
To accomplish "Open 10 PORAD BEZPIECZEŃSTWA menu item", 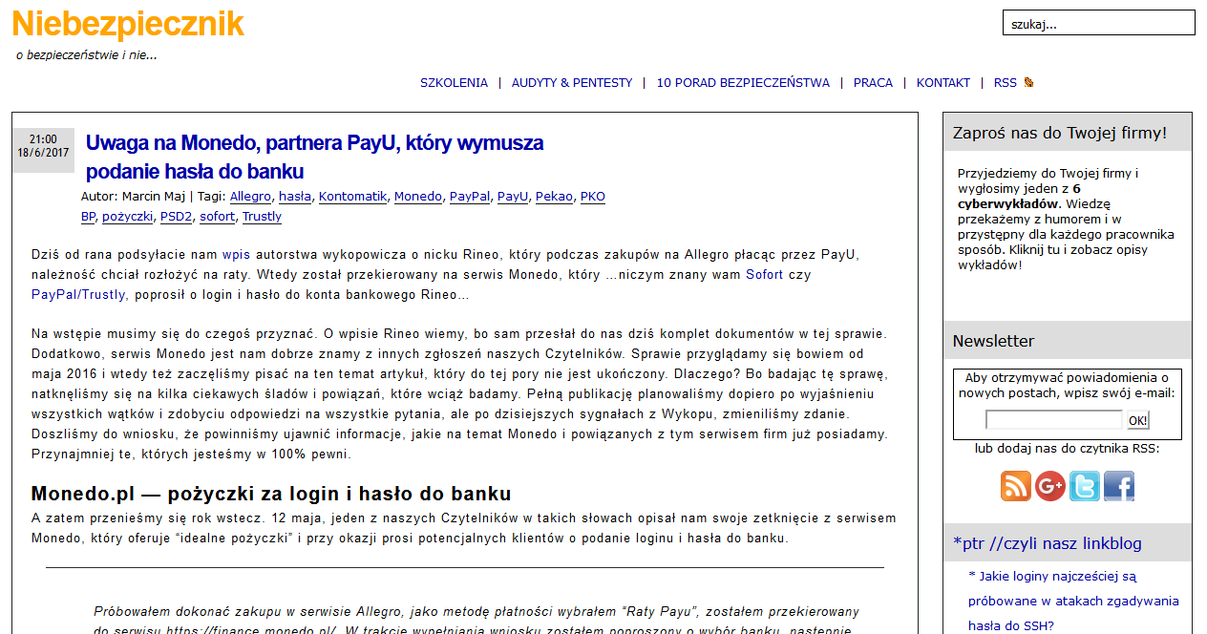I will [743, 83].
